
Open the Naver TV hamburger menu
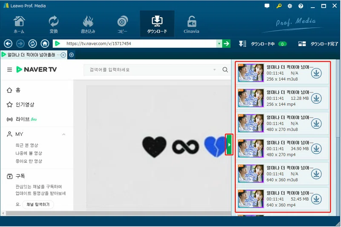pos(9,70)
